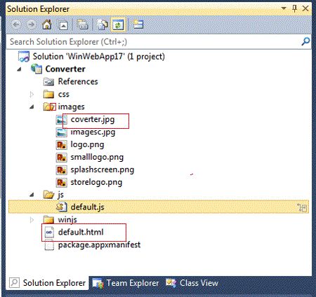The height and width of the screenshot is (297, 316).
Task: Select the Converter project name
Action: (x=65, y=69)
